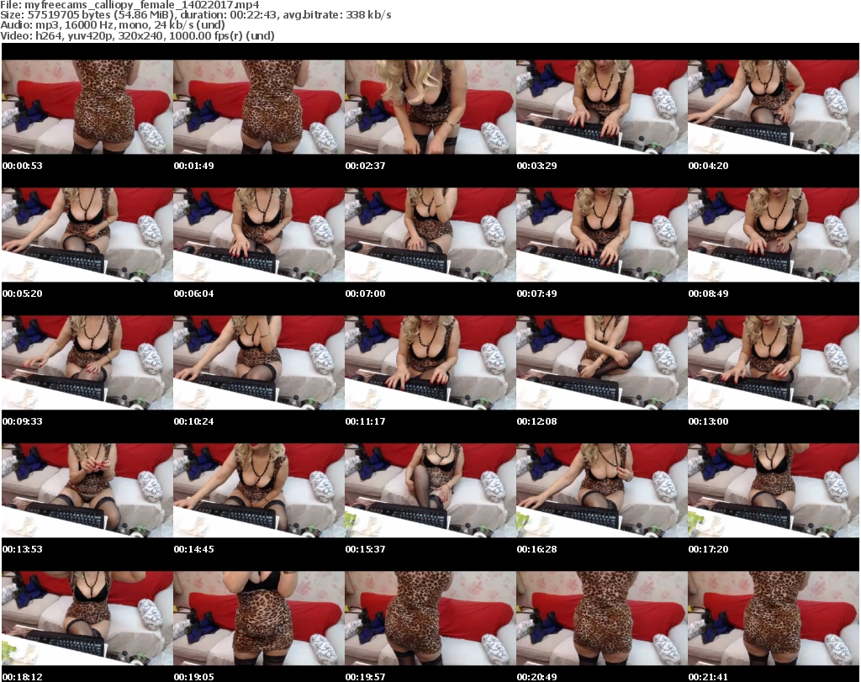Click the Video h264 info line

137,35
